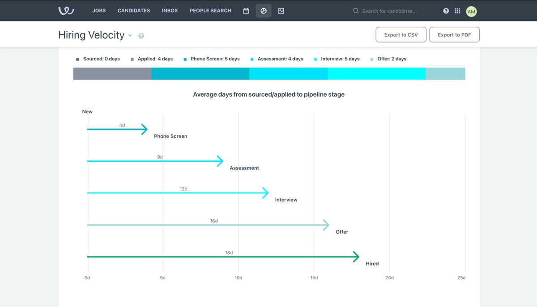Open the Interview legend item options
The height and width of the screenshot is (307, 537).
337,59
